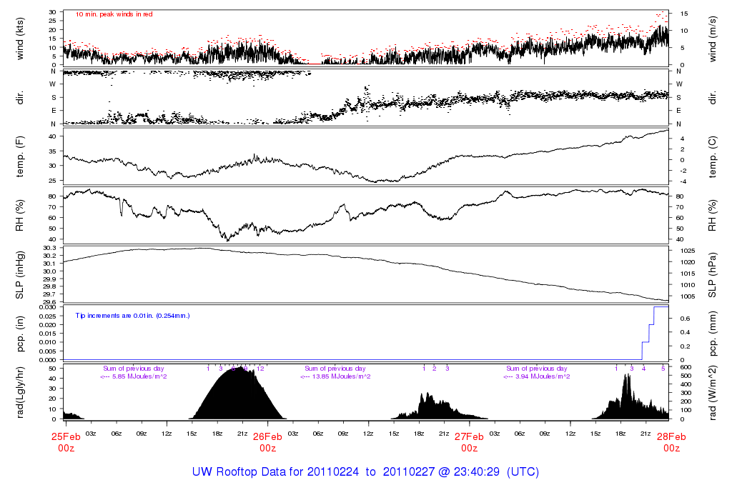Click the 'wind (m/s)' axis label

click(x=713, y=39)
